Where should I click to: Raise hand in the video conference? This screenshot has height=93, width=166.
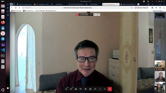85,89
